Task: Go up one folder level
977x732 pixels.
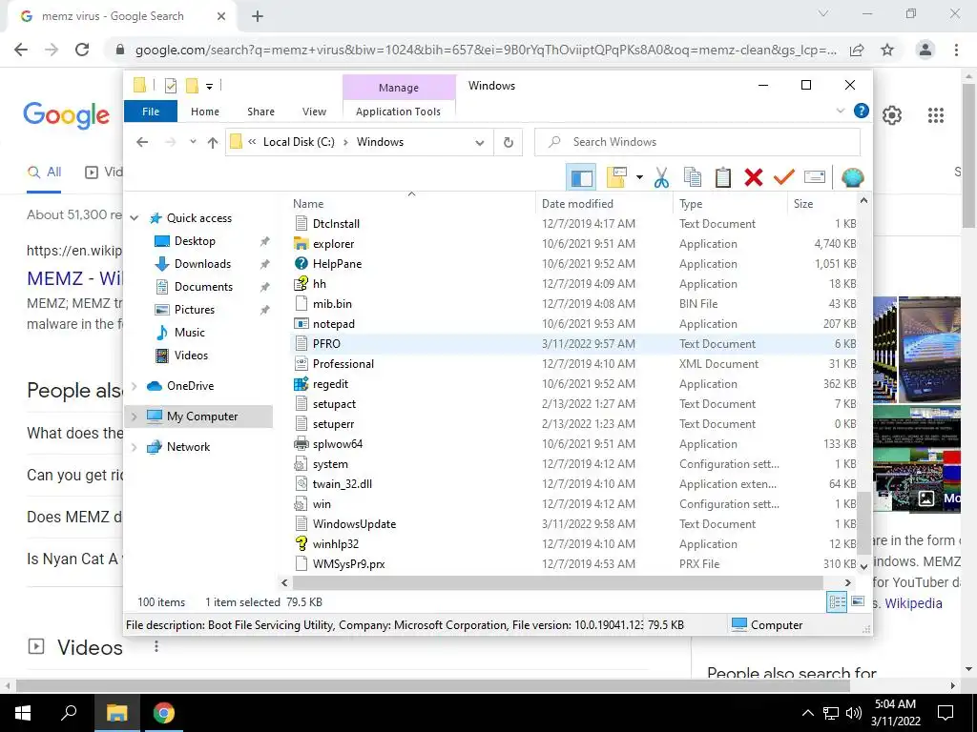Action: pyautogui.click(x=213, y=143)
